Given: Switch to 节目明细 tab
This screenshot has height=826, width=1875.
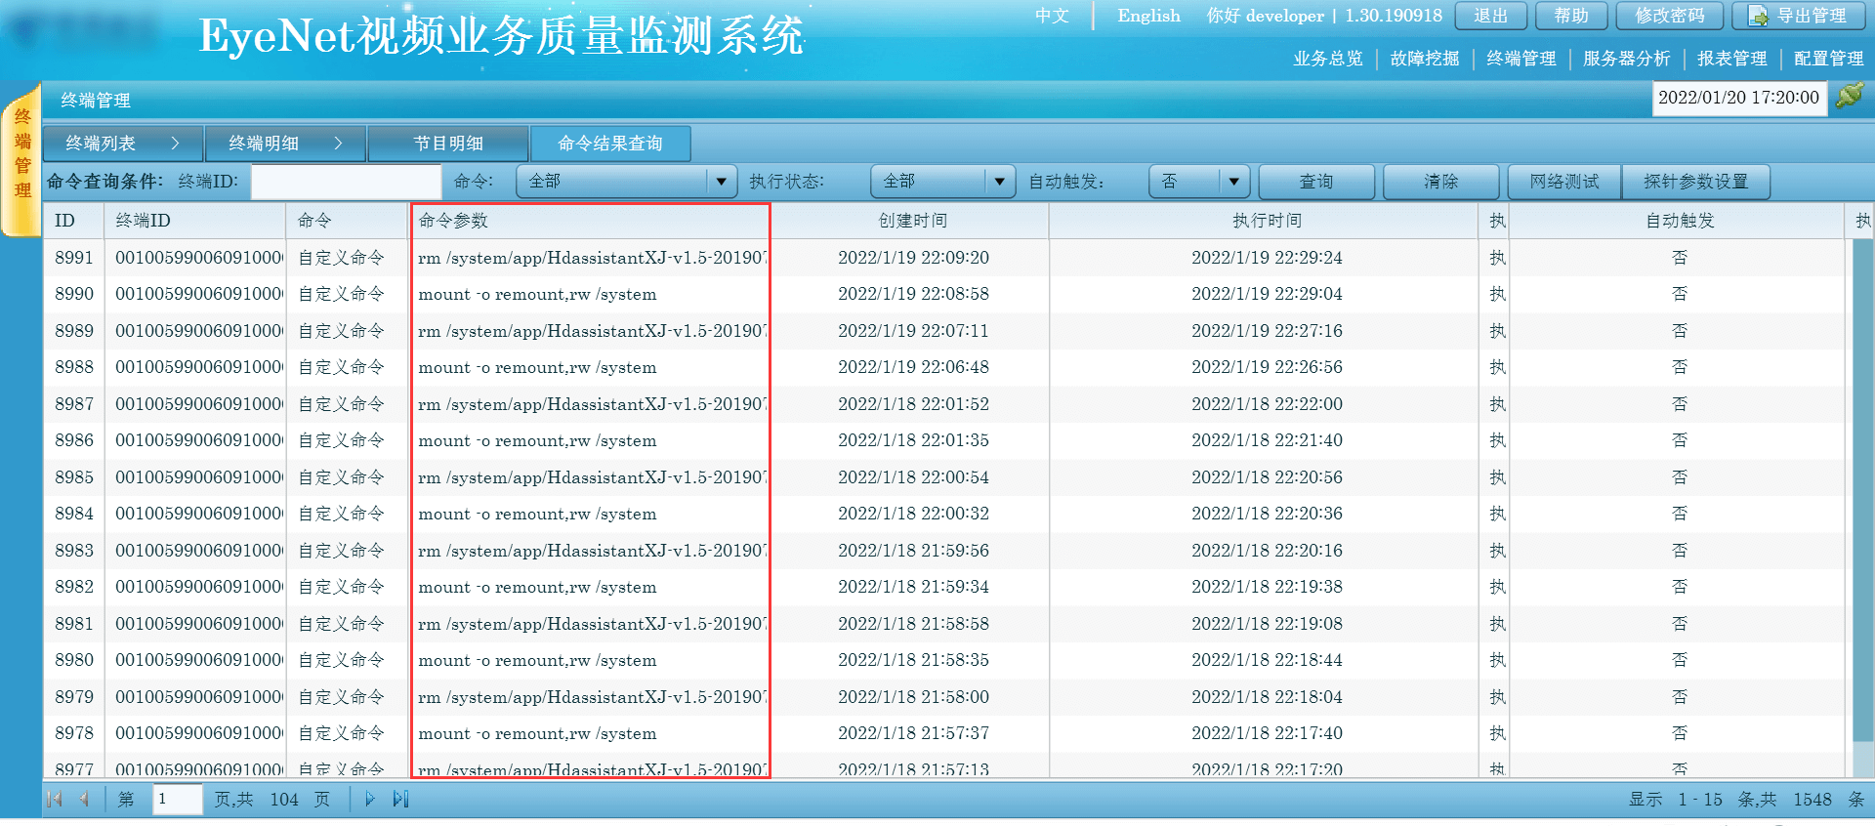Looking at the screenshot, I should point(448,144).
